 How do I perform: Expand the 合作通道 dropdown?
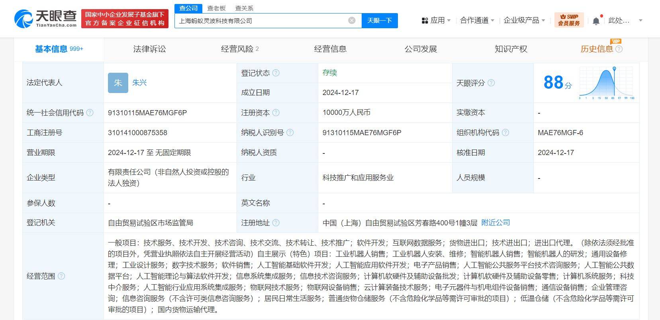tap(477, 20)
